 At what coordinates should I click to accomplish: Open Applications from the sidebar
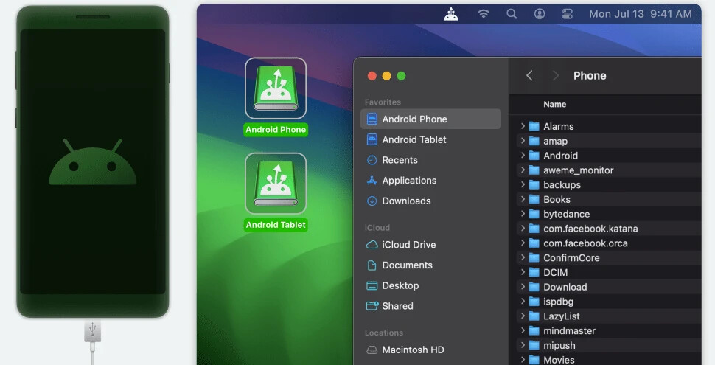pyautogui.click(x=409, y=181)
